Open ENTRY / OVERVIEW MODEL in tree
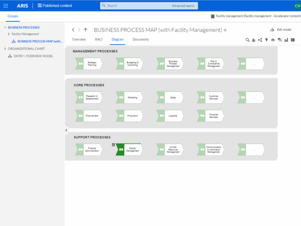This screenshot has width=301, height=226. coord(31,56)
